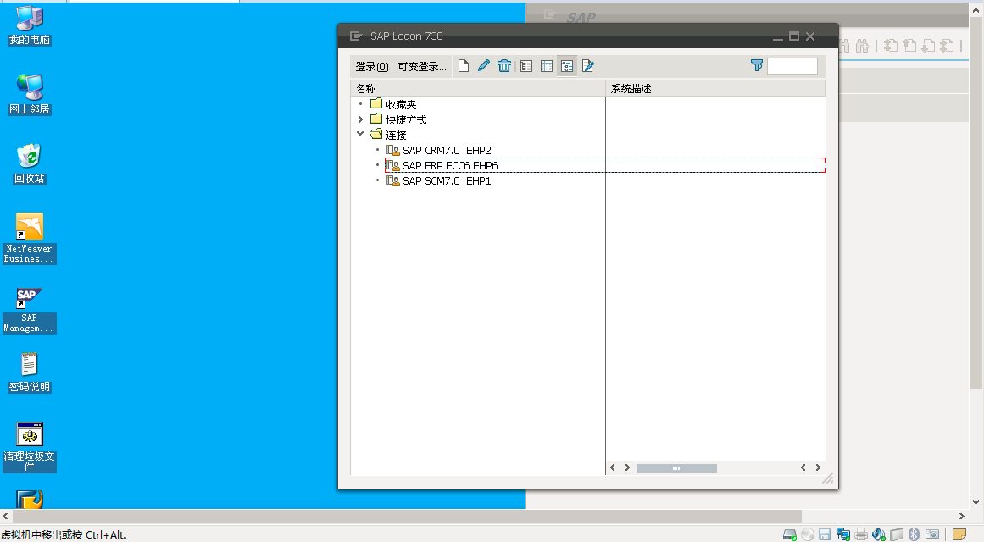Click the new connection entry icon
The width and height of the screenshot is (984, 542).
[x=464, y=66]
